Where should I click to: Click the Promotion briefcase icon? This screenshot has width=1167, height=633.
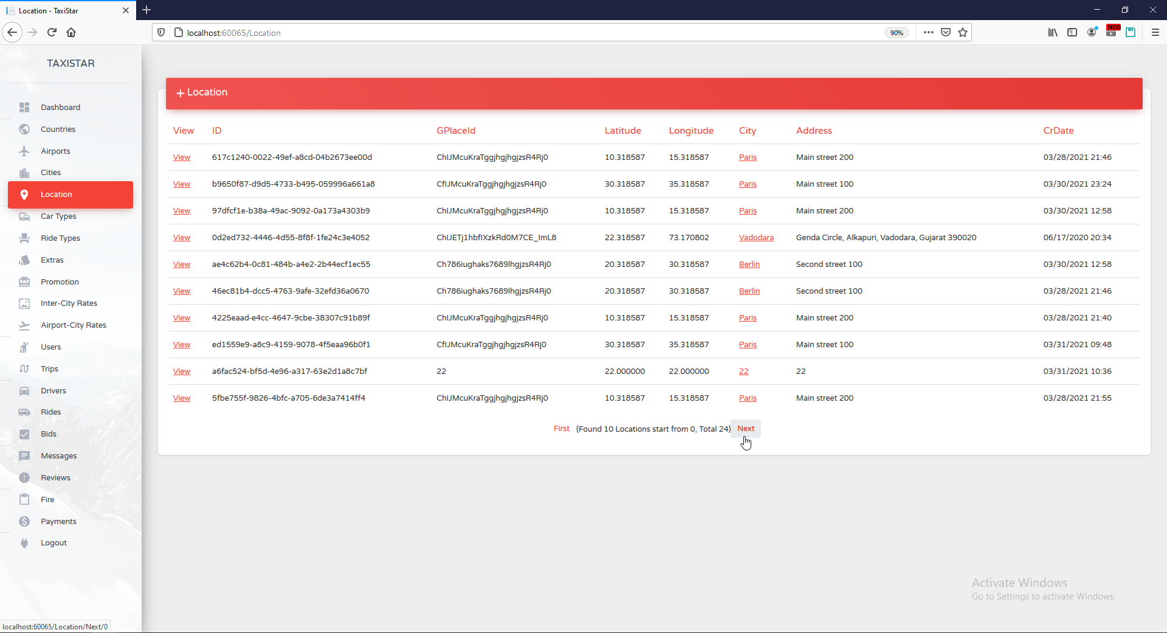click(x=24, y=282)
